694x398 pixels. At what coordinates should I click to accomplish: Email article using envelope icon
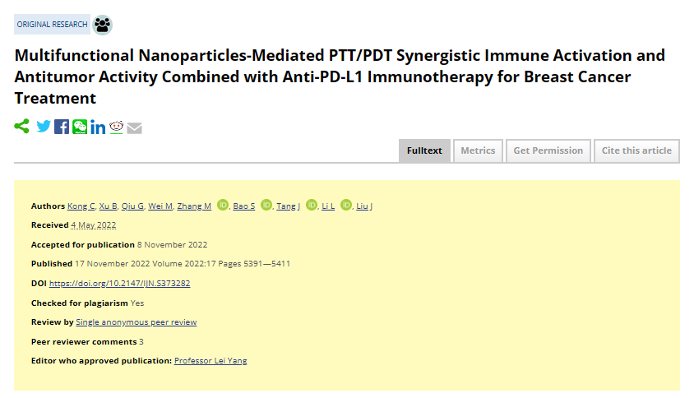coord(135,128)
